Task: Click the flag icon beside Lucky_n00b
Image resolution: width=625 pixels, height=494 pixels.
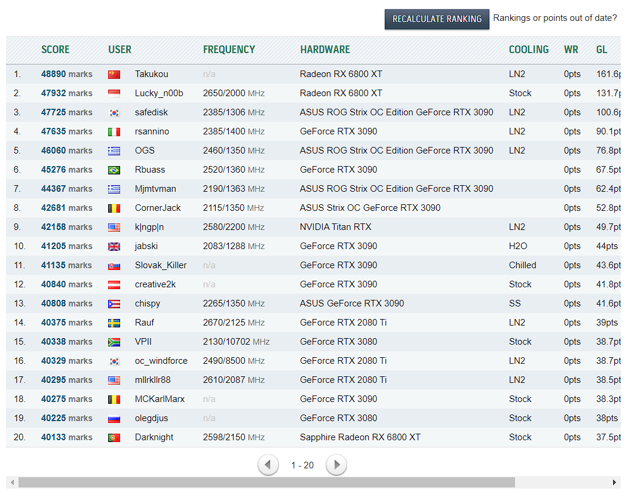Action: pyautogui.click(x=114, y=94)
